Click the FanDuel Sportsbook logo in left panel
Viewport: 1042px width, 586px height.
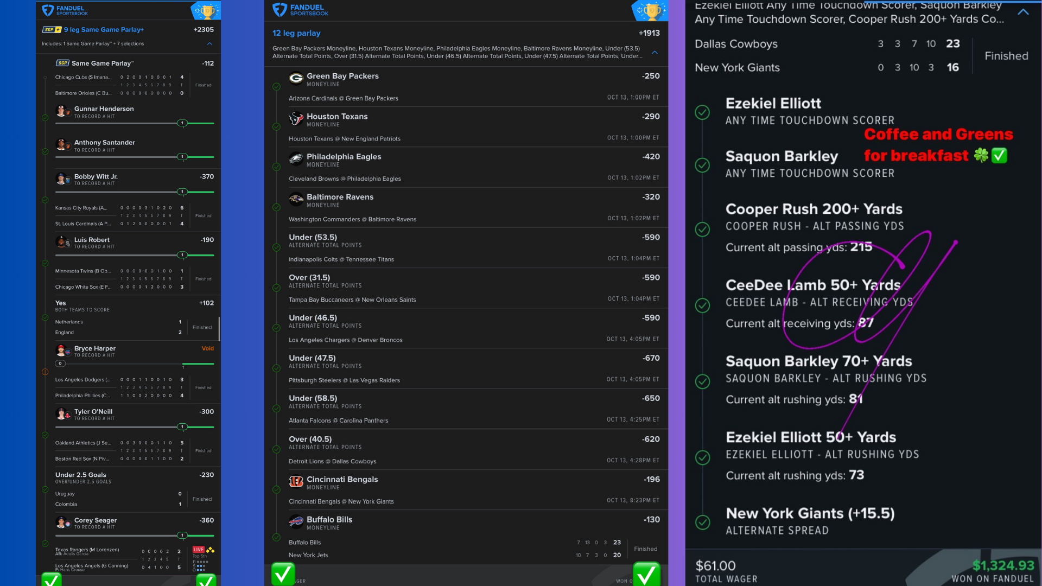coord(65,10)
